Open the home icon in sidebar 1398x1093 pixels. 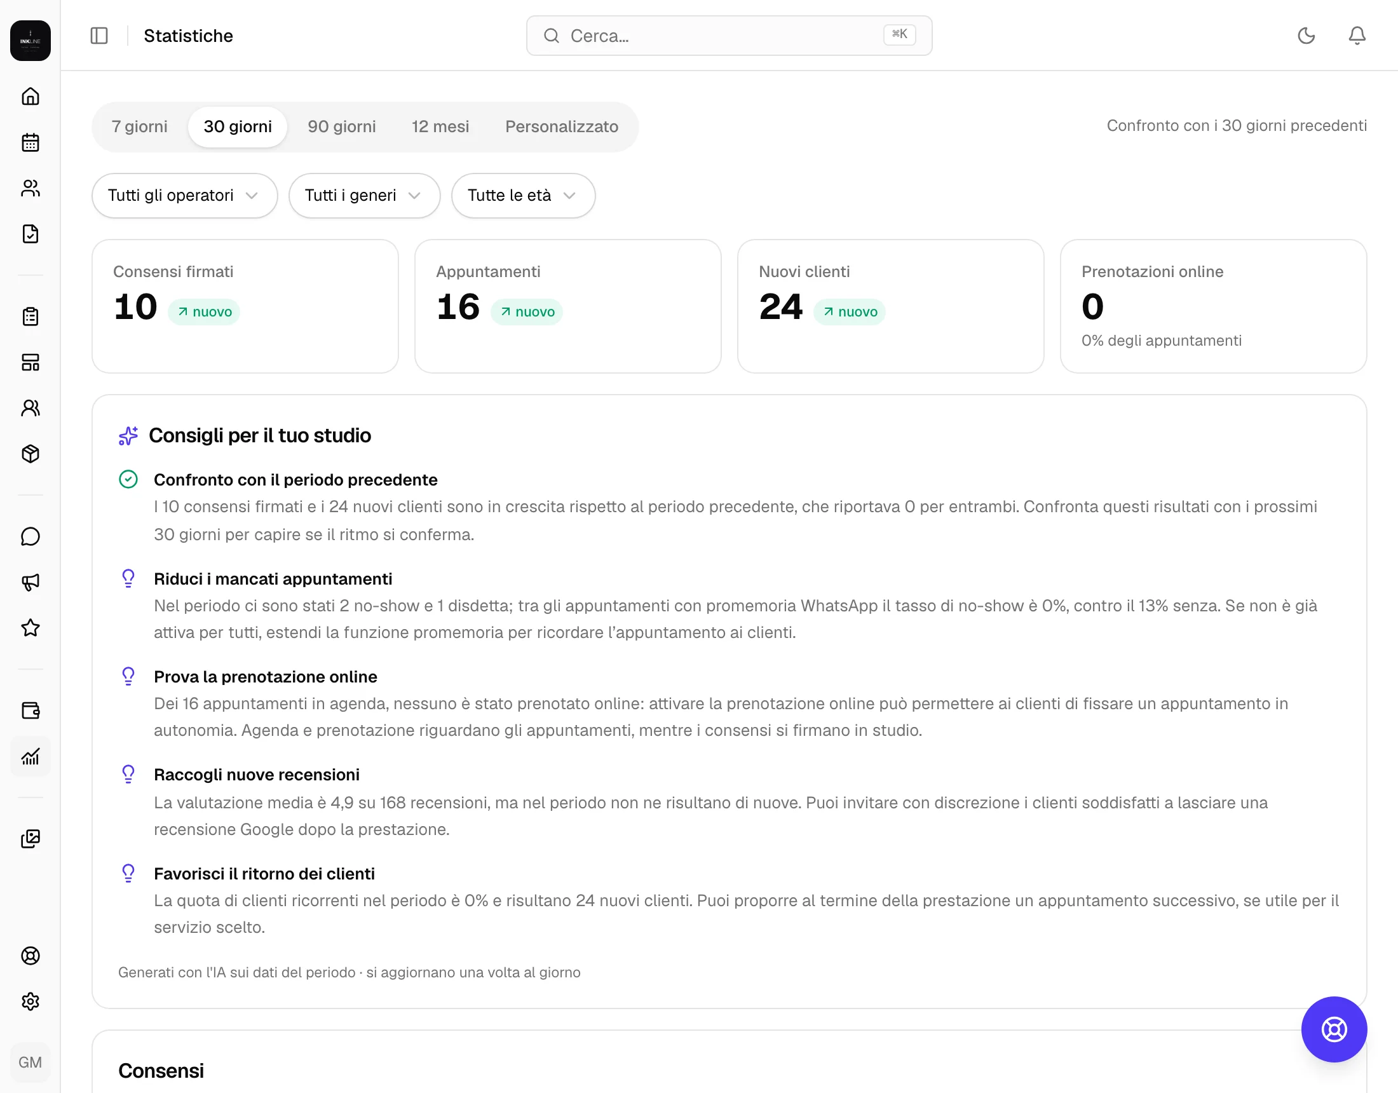[30, 96]
